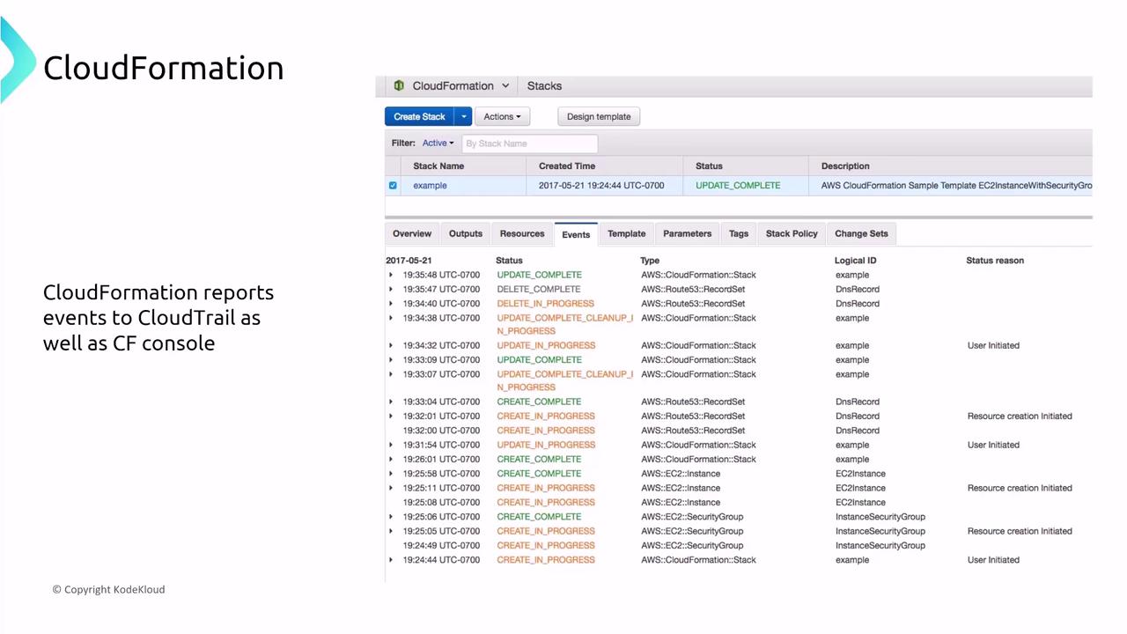Select the DELETE_IN_PROGRESS status text

[x=546, y=304]
